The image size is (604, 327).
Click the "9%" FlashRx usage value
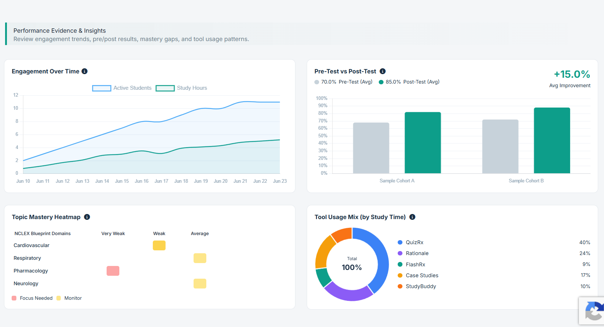coord(586,264)
